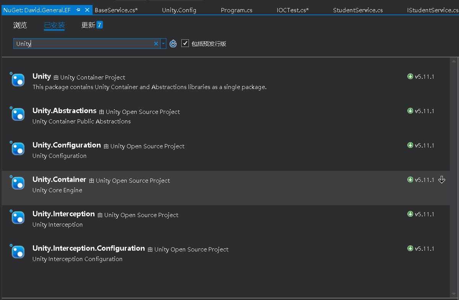Viewport: 459px width, 300px height.
Task: Click the Unity package icon
Action: (x=17, y=79)
